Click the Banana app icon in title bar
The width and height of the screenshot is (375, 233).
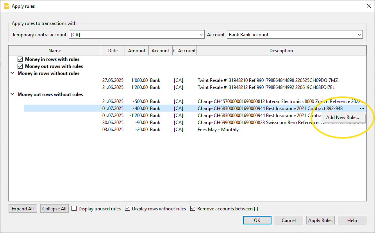(x=6, y=6)
